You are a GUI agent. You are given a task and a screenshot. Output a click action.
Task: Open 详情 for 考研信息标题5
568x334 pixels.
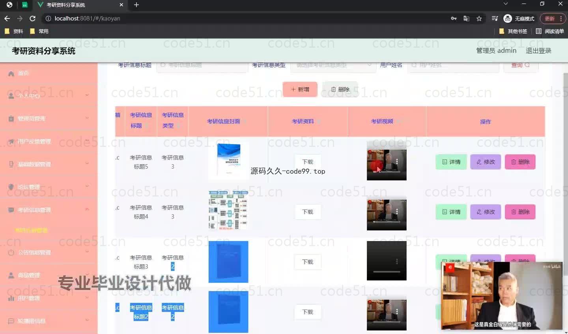(451, 162)
